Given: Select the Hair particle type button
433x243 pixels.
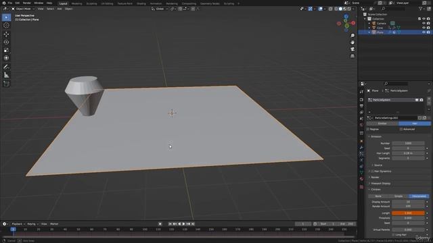Looking at the screenshot, I should click(415, 124).
